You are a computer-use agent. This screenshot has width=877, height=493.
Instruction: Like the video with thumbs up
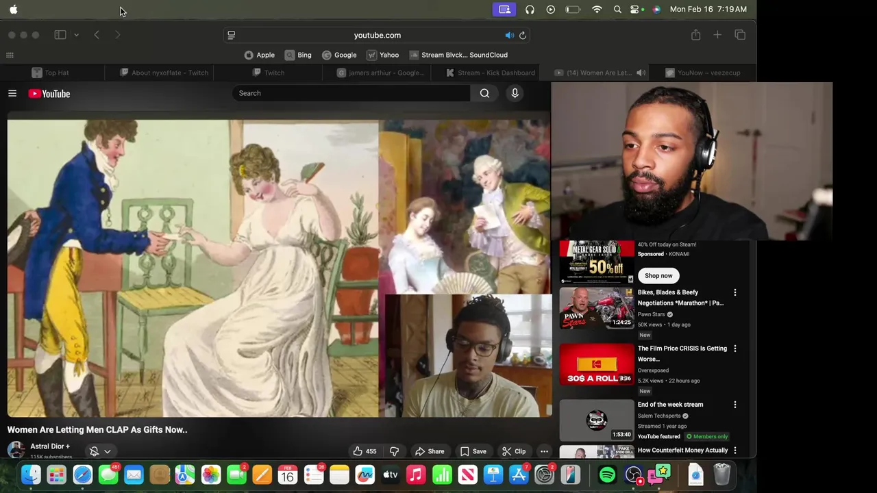(x=365, y=451)
